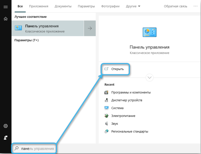This screenshot has height=154, width=201.
Task: Click the user feedback icon in the sidebar
Action: (6, 138)
